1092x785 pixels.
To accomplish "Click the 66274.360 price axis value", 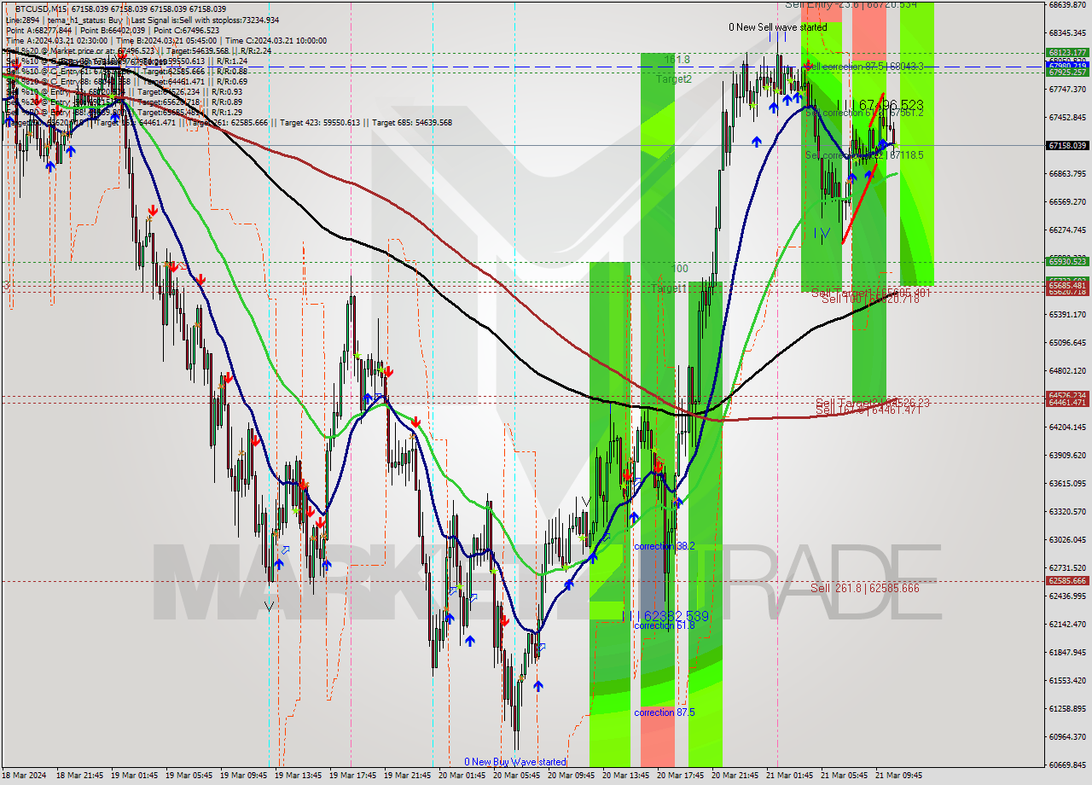I will (1067, 230).
